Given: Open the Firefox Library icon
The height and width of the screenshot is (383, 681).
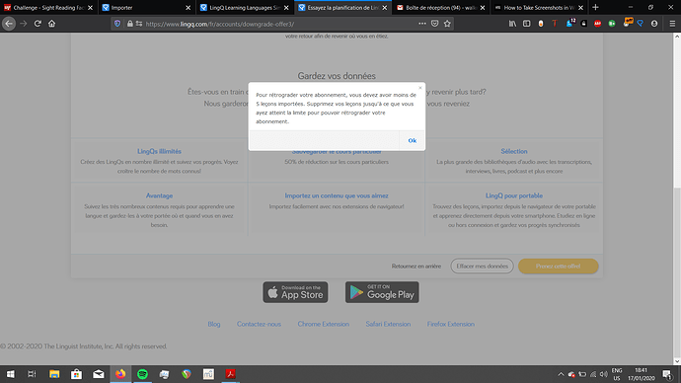Looking at the screenshot, I should [512, 24].
